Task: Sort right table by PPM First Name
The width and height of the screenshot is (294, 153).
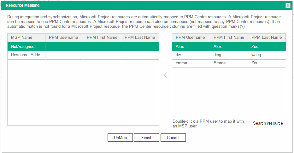Action: 229,38
